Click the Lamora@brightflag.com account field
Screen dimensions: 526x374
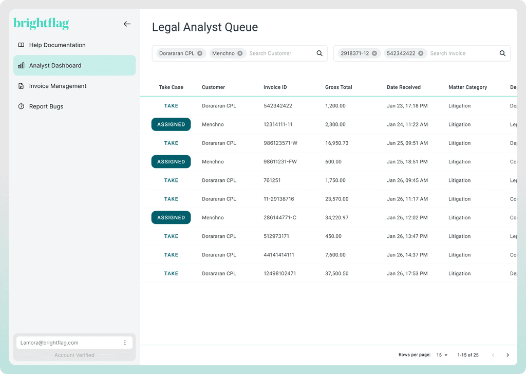tap(74, 343)
